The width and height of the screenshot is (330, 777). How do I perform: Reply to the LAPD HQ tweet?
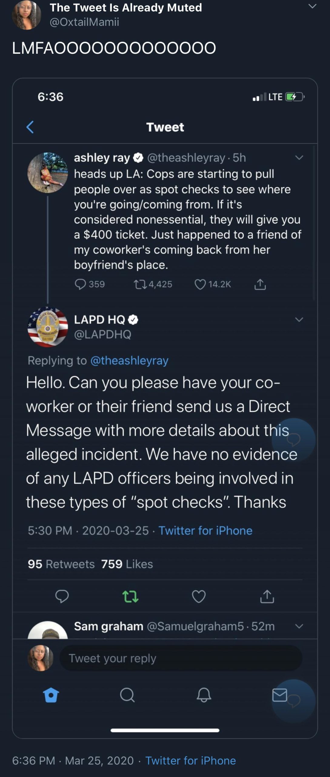[62, 596]
